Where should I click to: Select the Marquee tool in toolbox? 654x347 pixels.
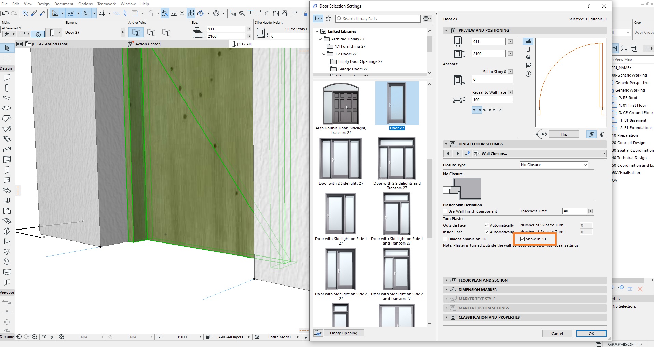click(x=7, y=58)
